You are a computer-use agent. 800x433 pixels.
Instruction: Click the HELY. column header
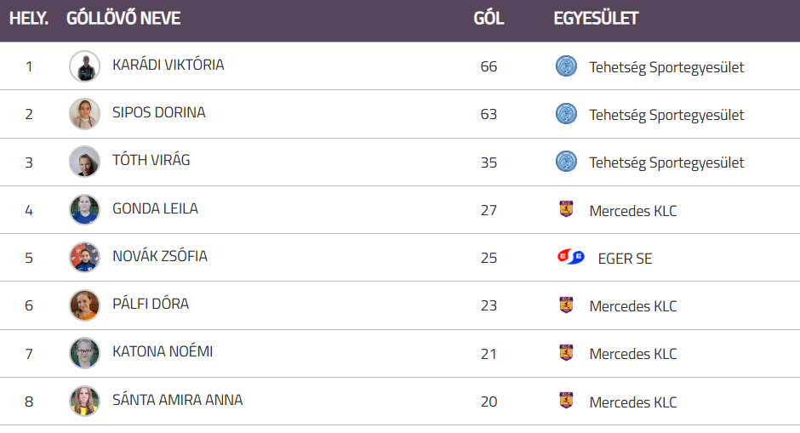[x=29, y=19]
